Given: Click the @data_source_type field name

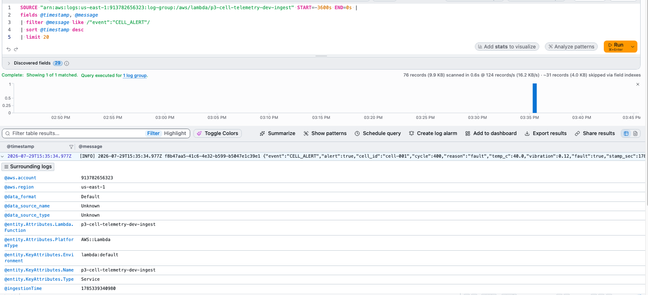Looking at the screenshot, I should (27, 215).
